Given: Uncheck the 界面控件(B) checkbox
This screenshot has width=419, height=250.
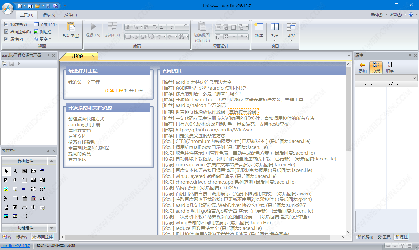Looking at the screenshot, I should click(6, 32).
